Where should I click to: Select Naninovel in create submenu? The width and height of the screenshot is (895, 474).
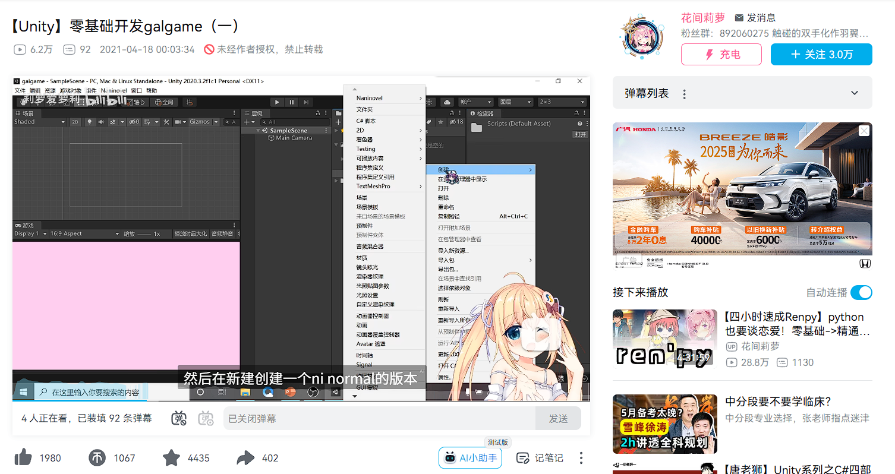click(x=385, y=98)
